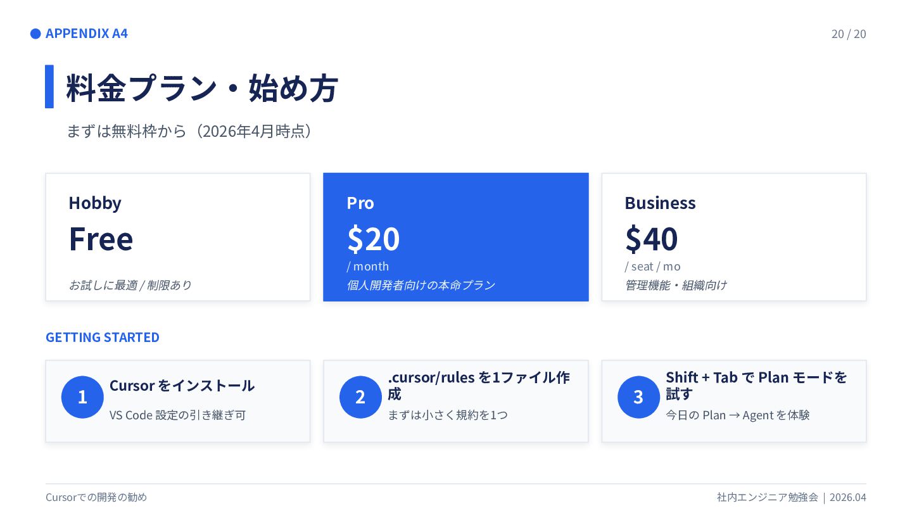The image size is (912, 513).
Task: Select the Pro $20 plan card
Action: 455,237
